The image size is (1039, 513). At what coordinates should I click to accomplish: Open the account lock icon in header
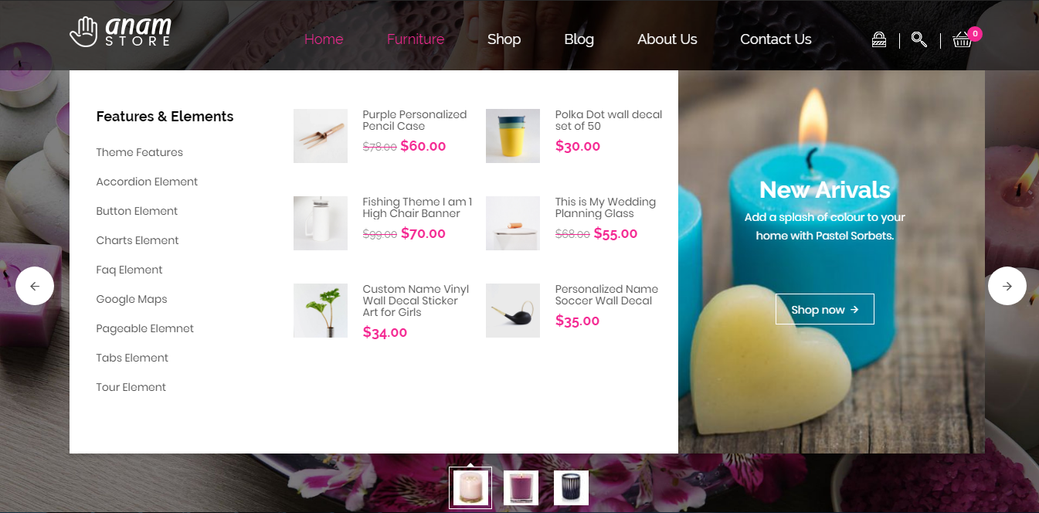coord(879,39)
